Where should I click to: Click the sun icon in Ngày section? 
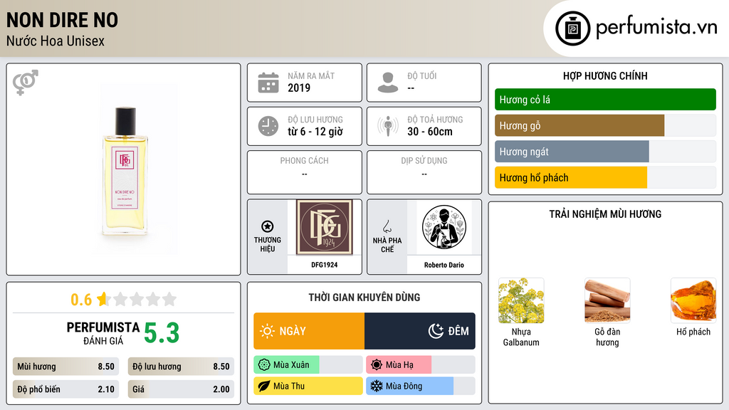pyautogui.click(x=267, y=331)
